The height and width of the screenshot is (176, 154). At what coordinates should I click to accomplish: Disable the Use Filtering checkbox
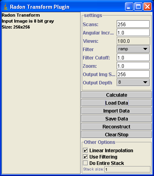(85, 157)
